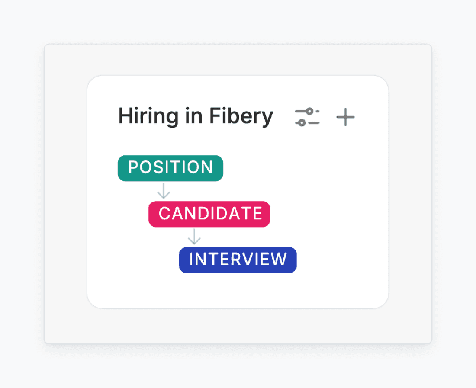Click the gray panel around the card
This screenshot has width=476, height=388.
[x=65, y=195]
